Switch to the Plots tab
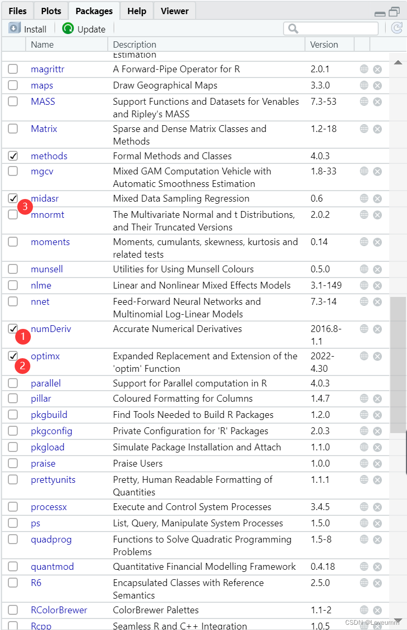The image size is (407, 630). [x=51, y=10]
